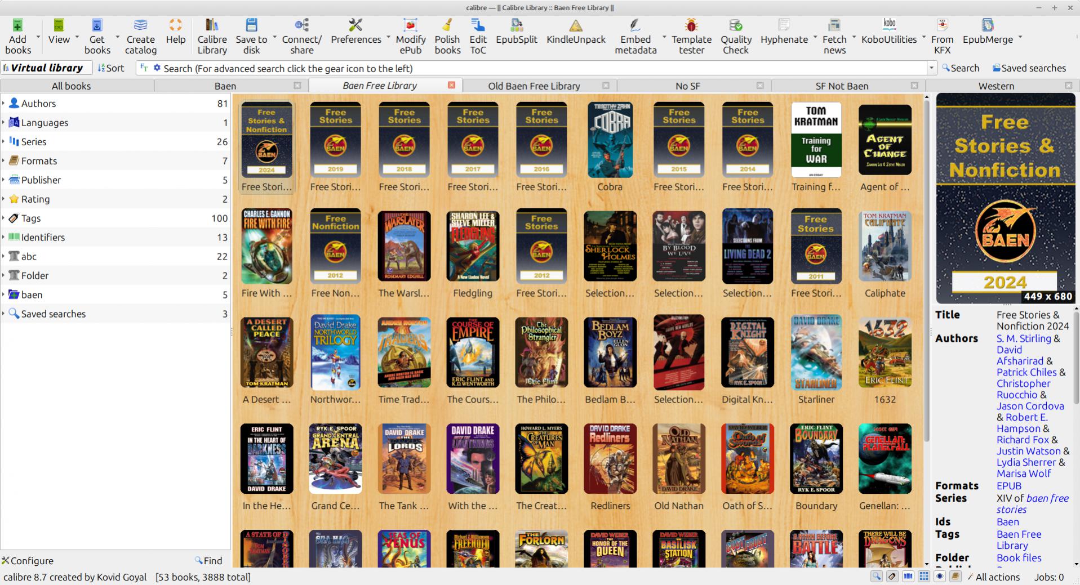
Task: Open the Western tab
Action: coord(996,86)
